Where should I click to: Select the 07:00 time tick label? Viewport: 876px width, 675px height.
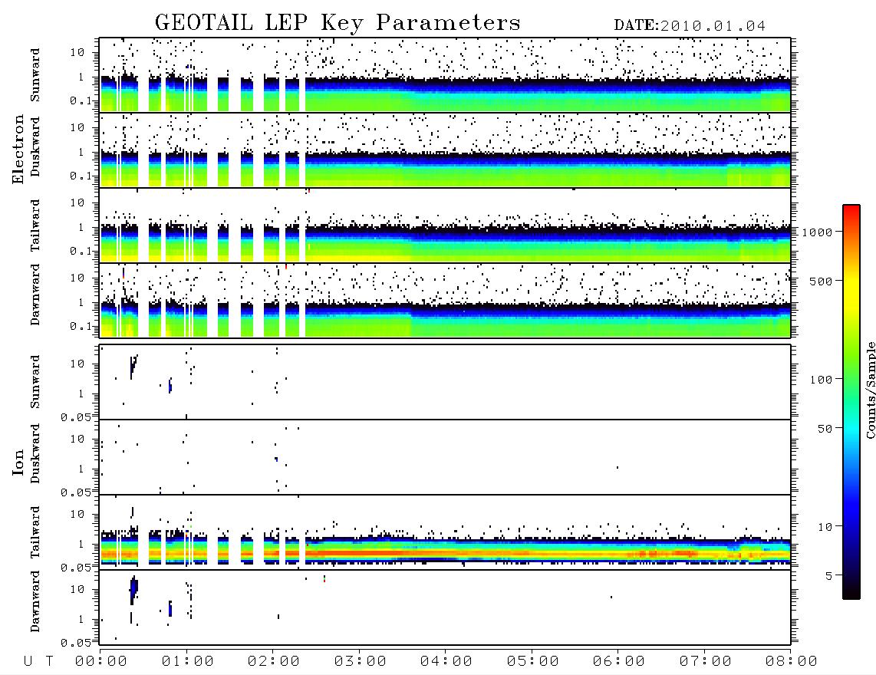click(706, 661)
